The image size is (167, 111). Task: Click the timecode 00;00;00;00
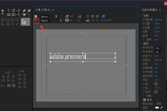click(106, 20)
